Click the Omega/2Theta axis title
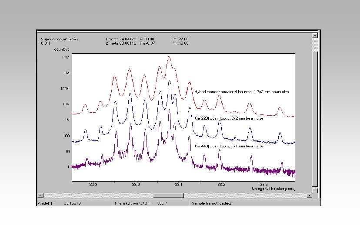The width and height of the screenshot is (360, 231). 273,189
